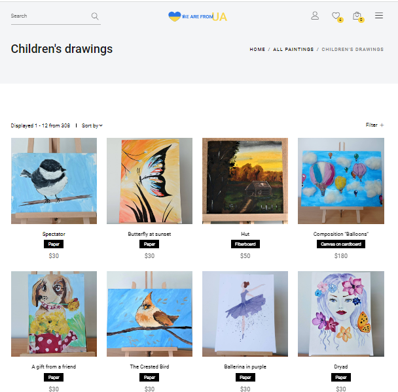Image resolution: width=398 pixels, height=392 pixels.
Task: Open the Ballerina in purple title
Action: point(245,367)
